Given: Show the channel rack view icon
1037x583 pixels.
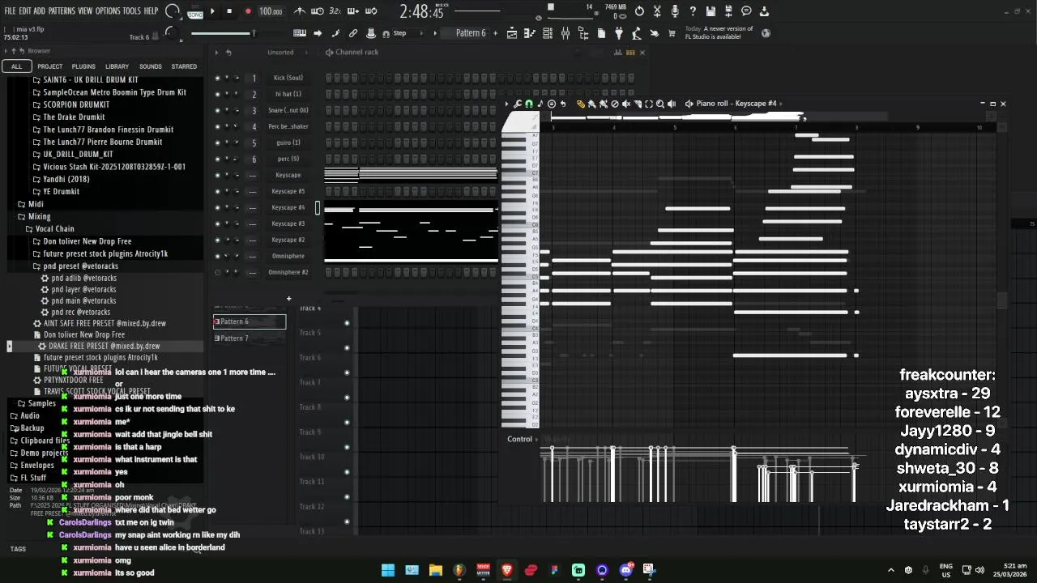Looking at the screenshot, I should [x=548, y=33].
